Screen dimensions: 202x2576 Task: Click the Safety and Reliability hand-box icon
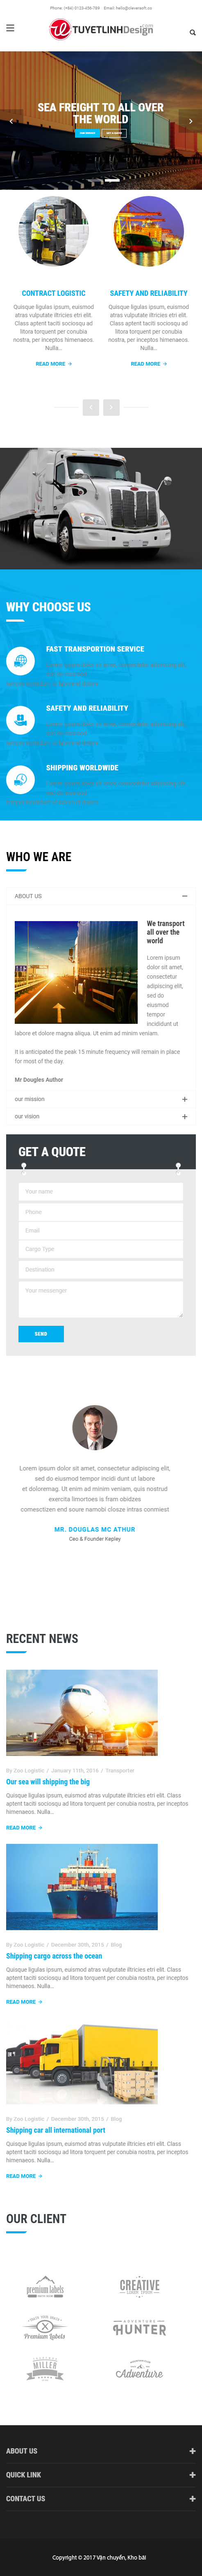coord(20,719)
